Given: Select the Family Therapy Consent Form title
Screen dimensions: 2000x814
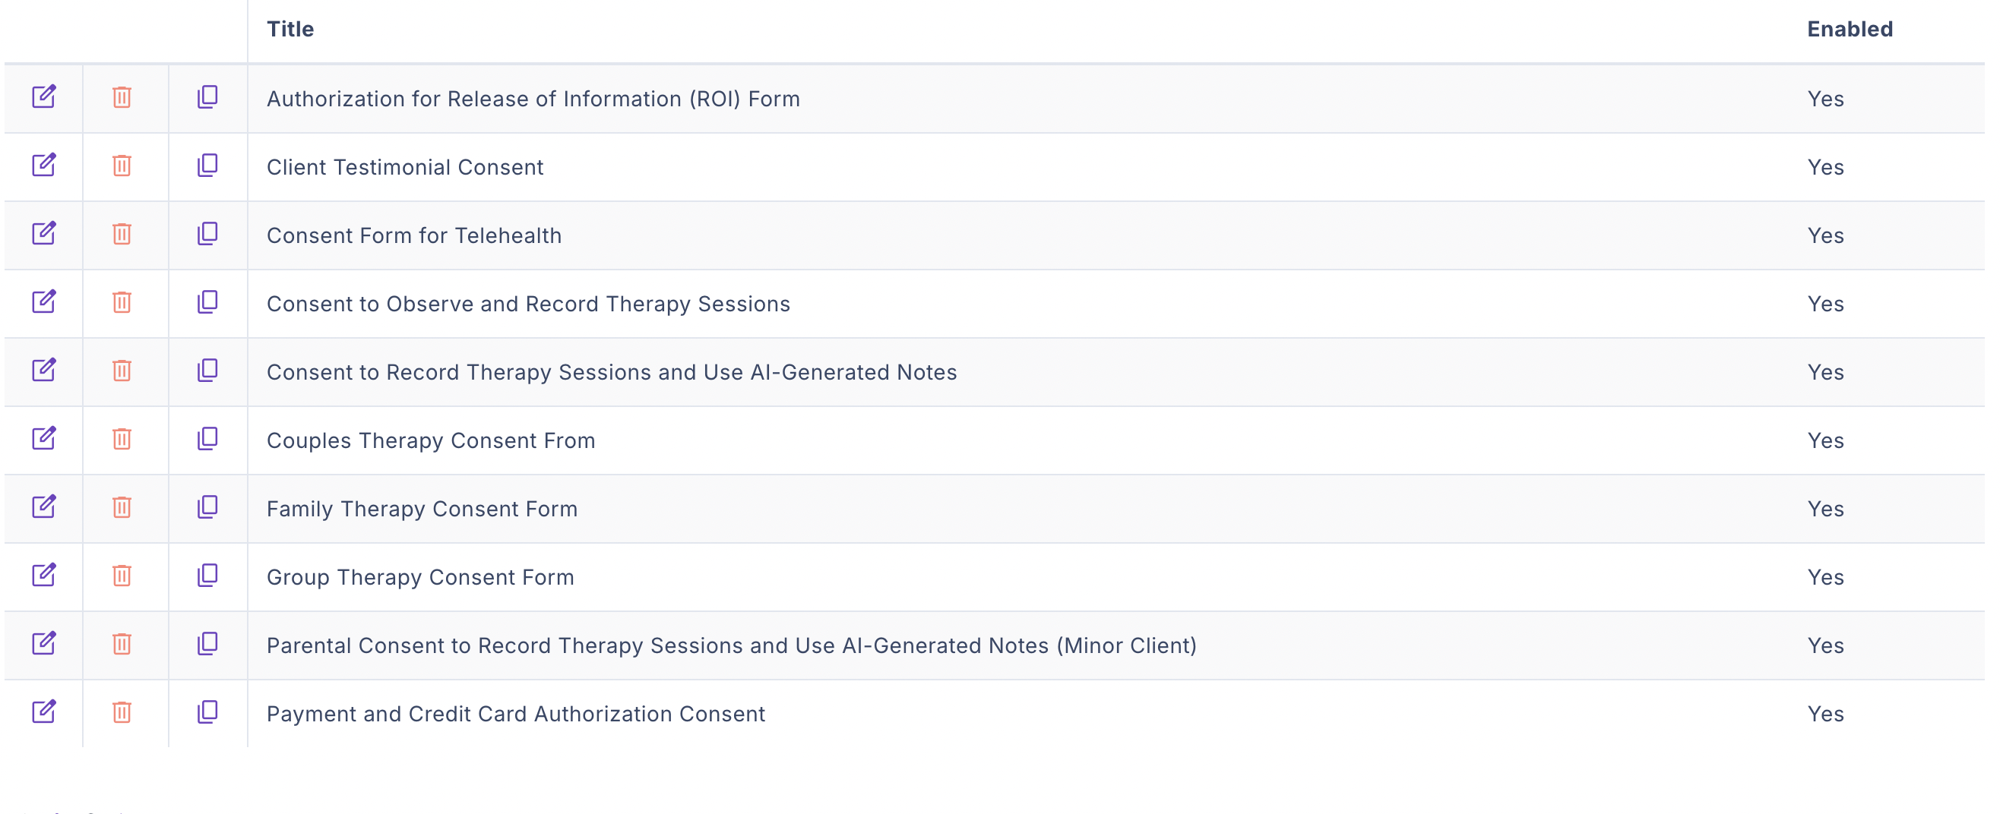Looking at the screenshot, I should pyautogui.click(x=422, y=509).
